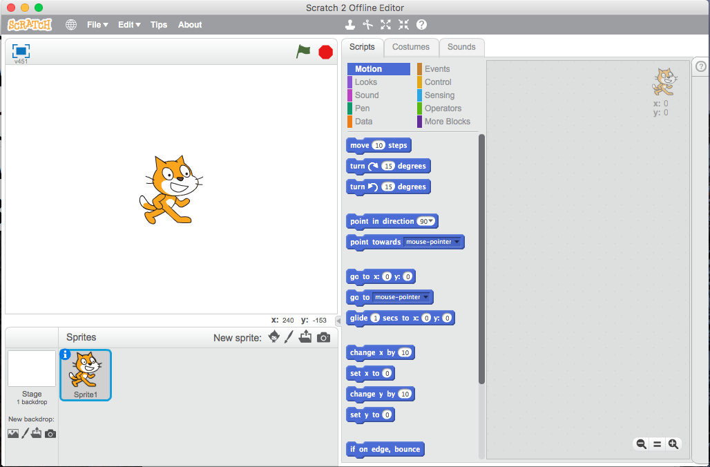Open Tips

click(158, 25)
